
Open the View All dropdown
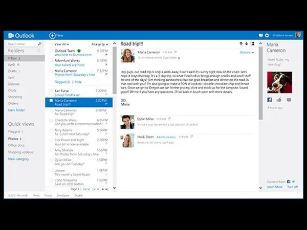pos(61,44)
